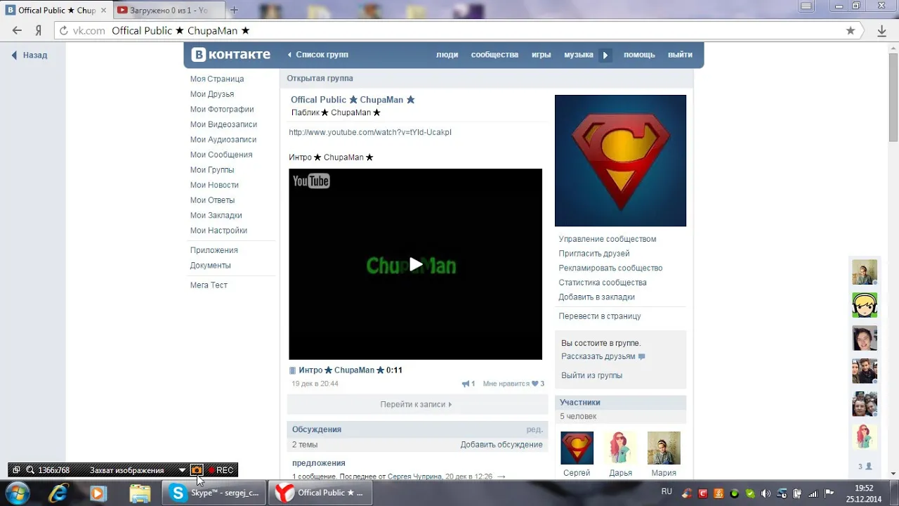Play the ChupaMan intro video
The height and width of the screenshot is (506, 899).
click(x=416, y=264)
